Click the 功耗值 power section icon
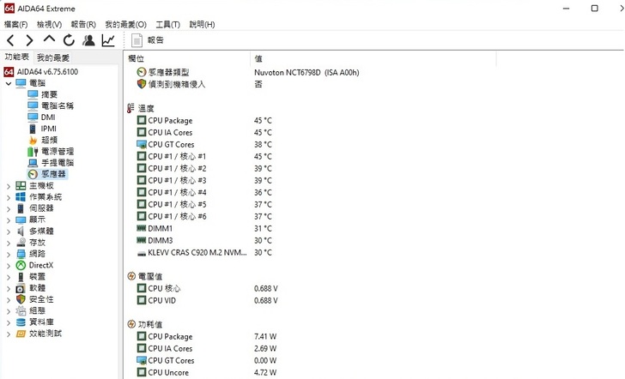 (131, 324)
